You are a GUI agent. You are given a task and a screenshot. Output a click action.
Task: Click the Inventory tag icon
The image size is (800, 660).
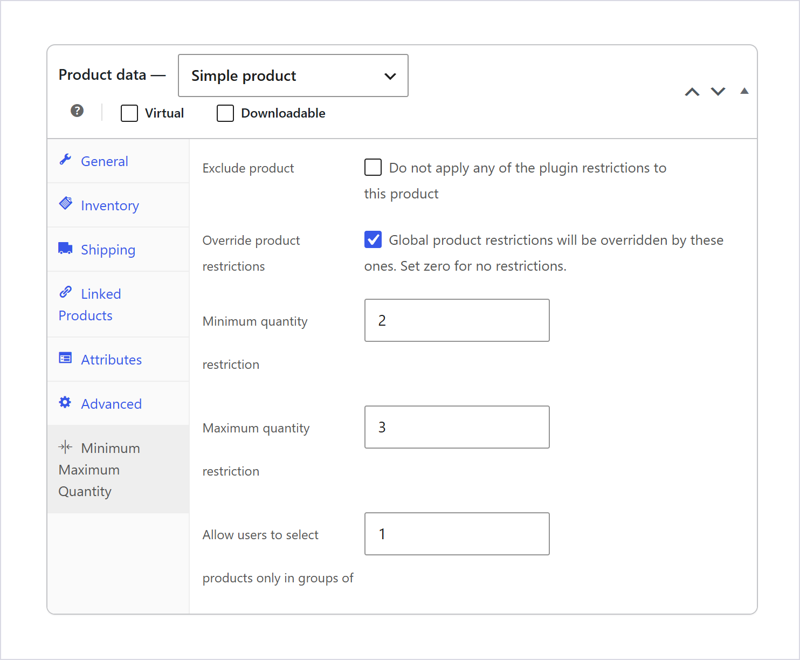tap(65, 203)
